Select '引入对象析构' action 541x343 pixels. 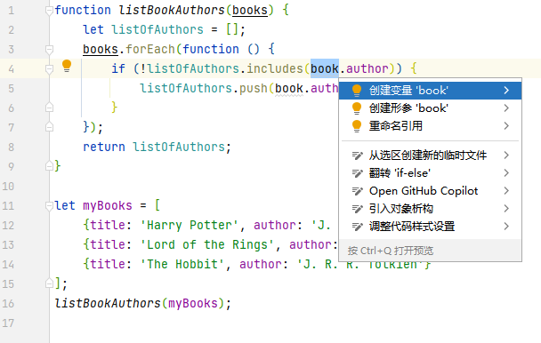(430, 209)
